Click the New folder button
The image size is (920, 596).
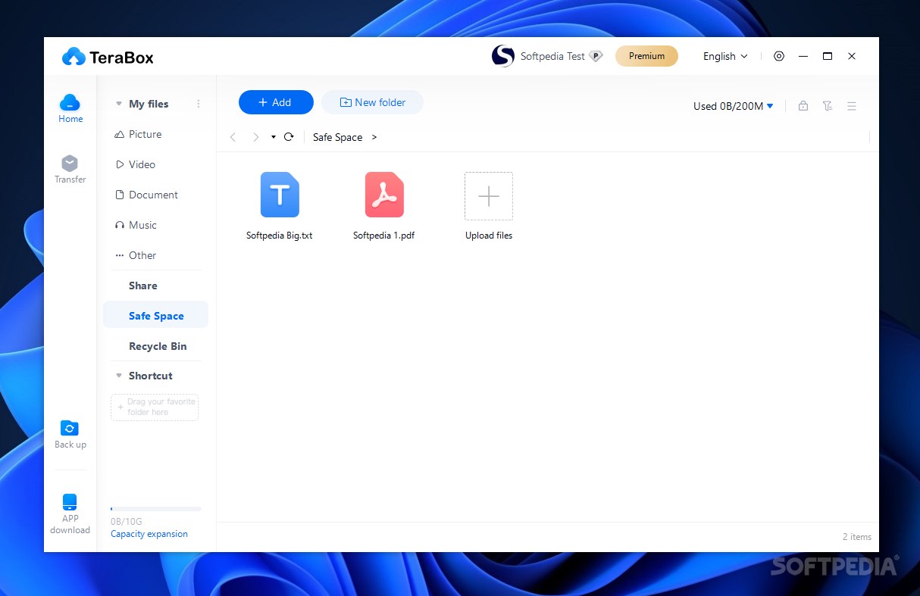[372, 102]
